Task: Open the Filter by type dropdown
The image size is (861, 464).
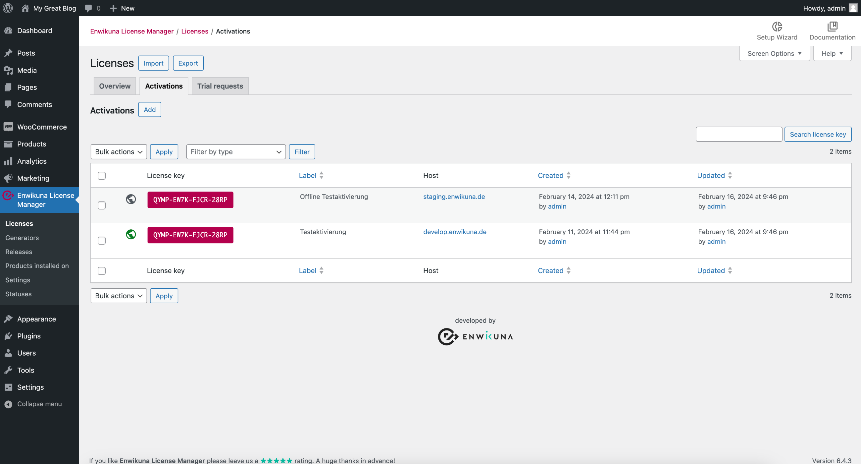Action: tap(236, 151)
